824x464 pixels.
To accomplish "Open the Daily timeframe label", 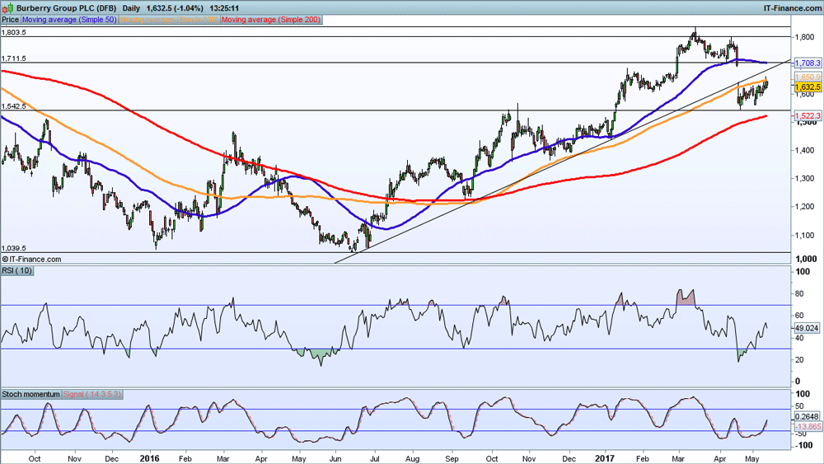I will [131, 8].
